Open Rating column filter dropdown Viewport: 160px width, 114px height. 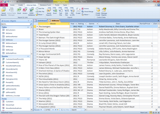coord(85,24)
